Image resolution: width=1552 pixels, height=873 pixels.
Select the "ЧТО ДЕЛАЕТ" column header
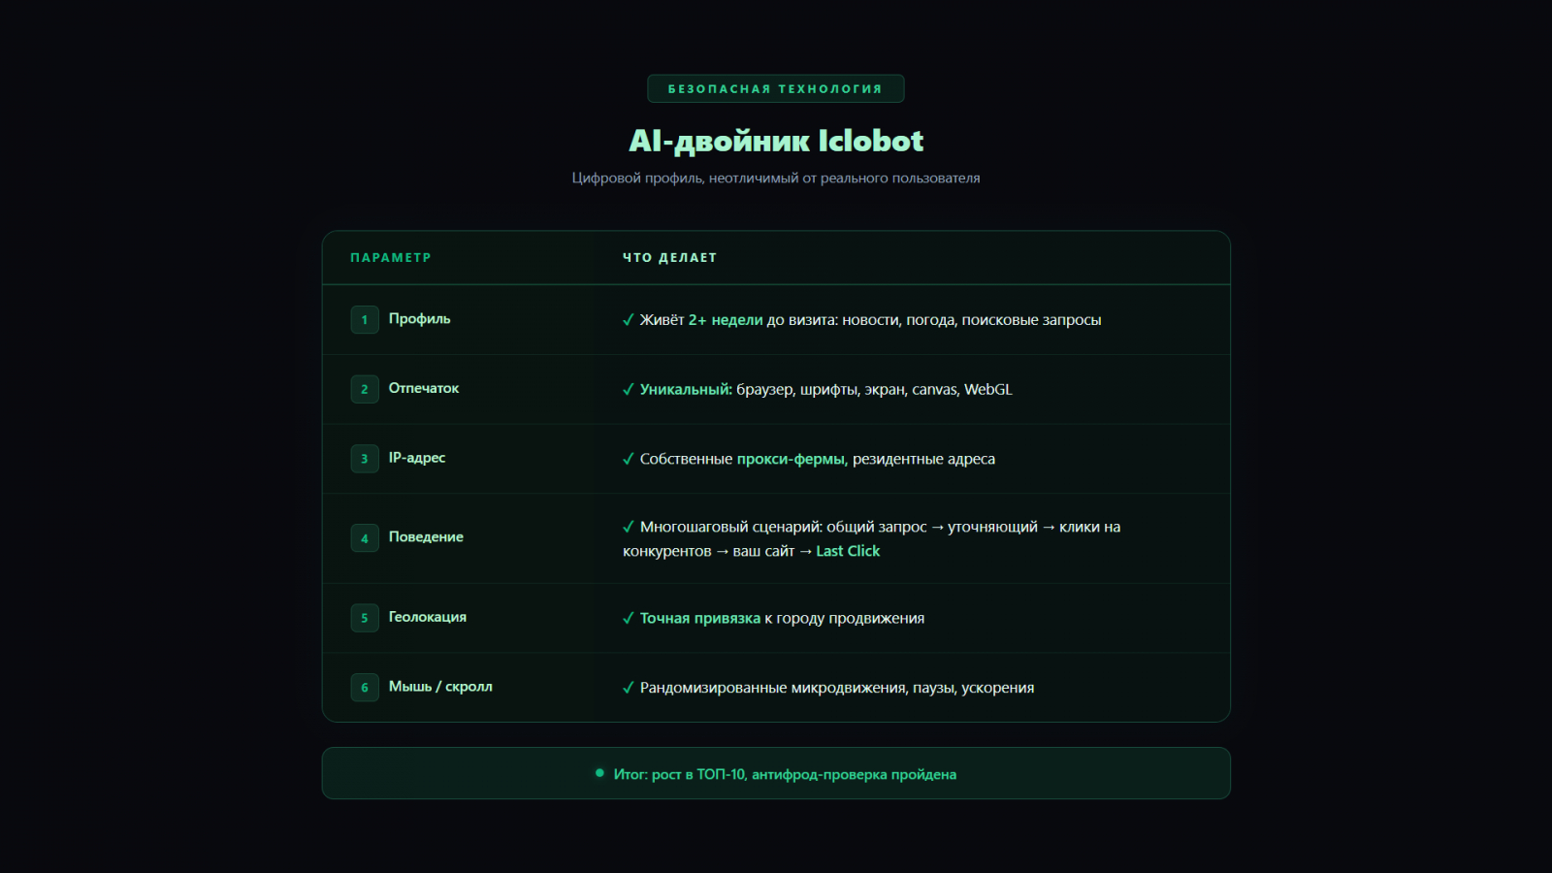670,258
